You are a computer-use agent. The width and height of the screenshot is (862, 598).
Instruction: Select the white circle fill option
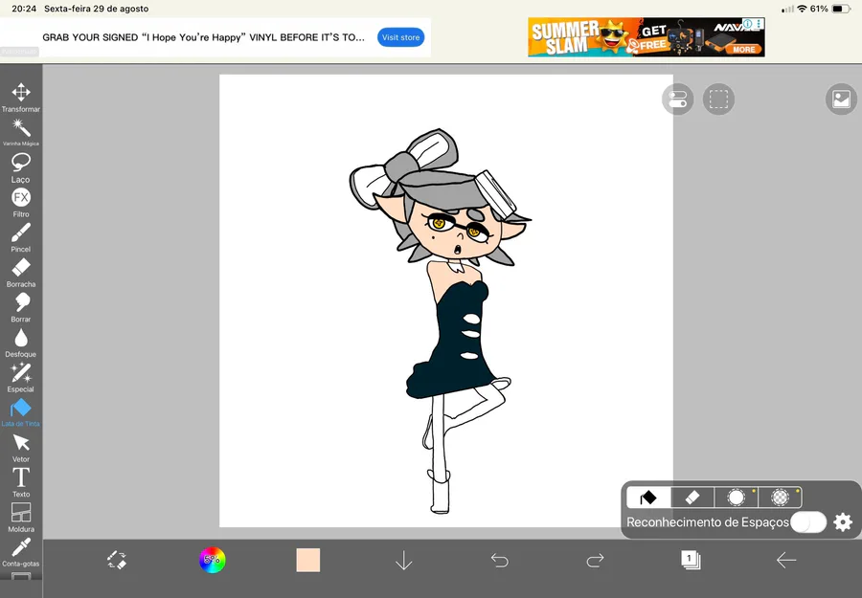coord(737,498)
